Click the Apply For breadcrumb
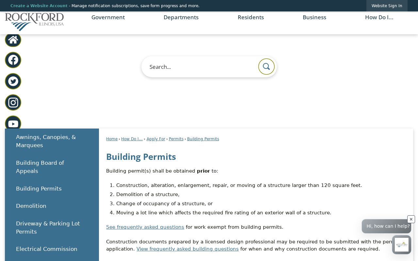Viewport: 418px width, 261px height. click(156, 139)
